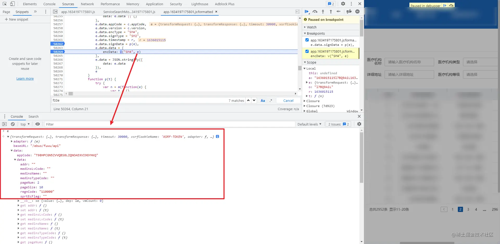This screenshot has height=244, width=500.
Task: Click previous page arrow in pagination
Action: [x=444, y=209]
